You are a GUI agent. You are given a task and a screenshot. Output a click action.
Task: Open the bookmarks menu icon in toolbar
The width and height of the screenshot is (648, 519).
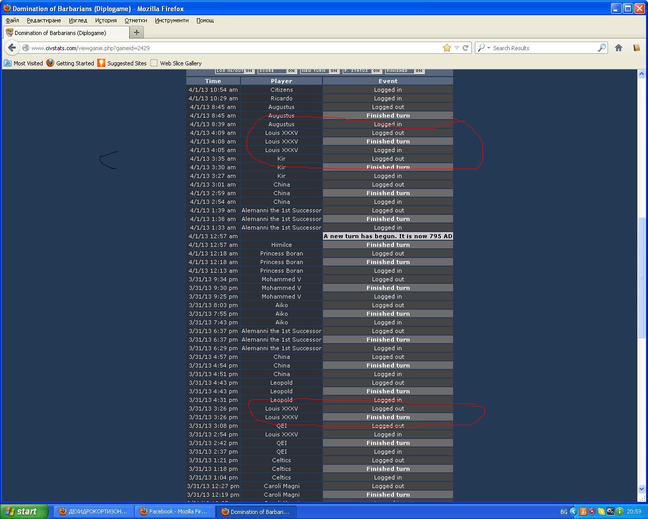(x=636, y=48)
